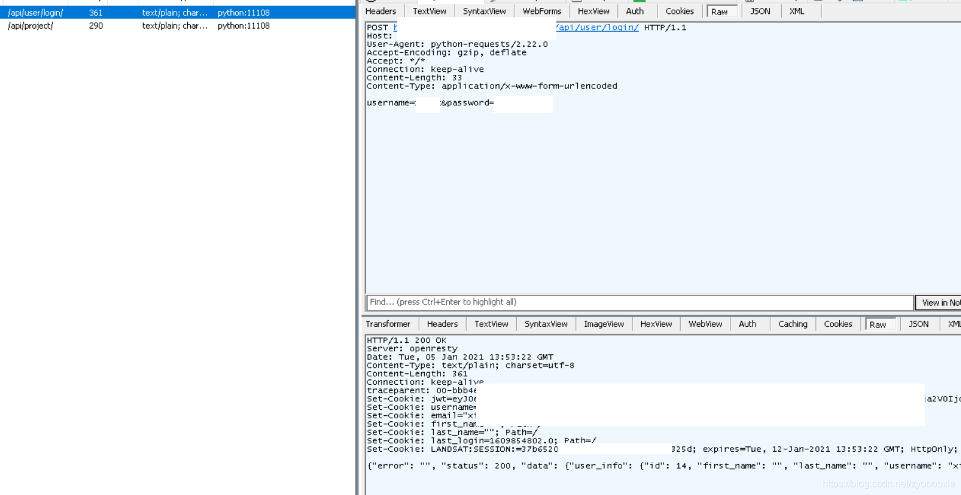Click the 'Accept-Encoding: gzip, deflate' line

click(x=447, y=53)
